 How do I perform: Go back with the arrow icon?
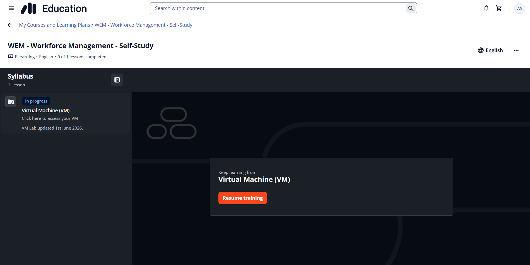pyautogui.click(x=10, y=25)
